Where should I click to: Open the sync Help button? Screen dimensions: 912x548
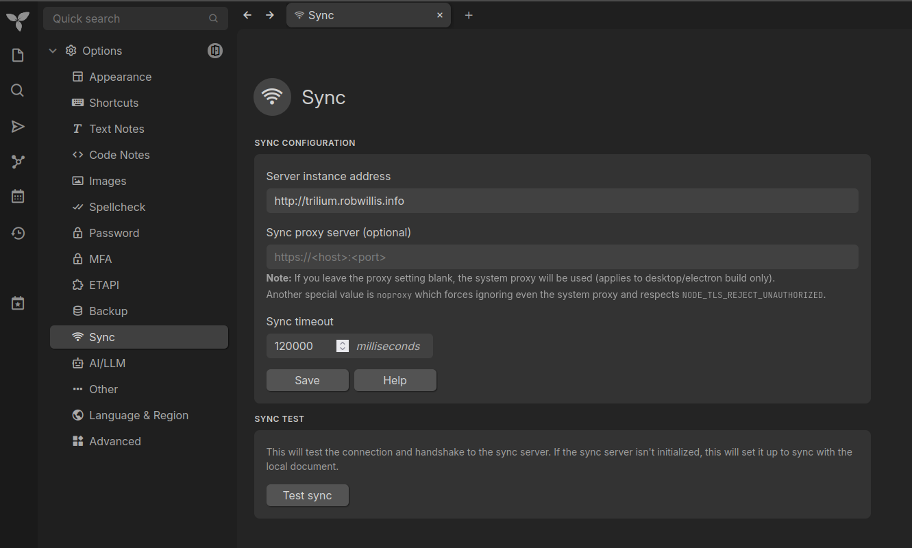click(395, 380)
